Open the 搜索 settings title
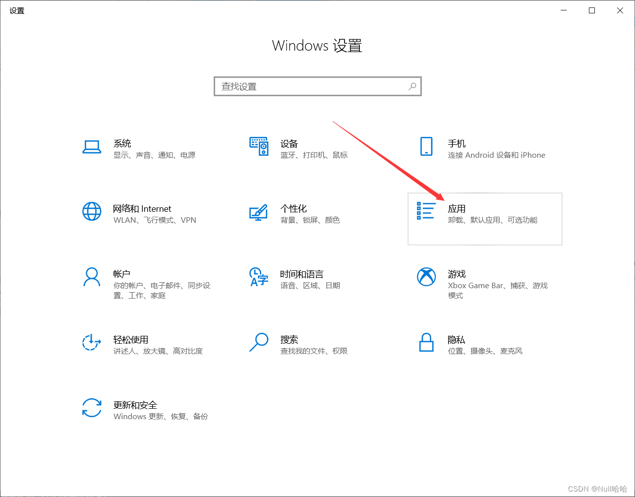The width and height of the screenshot is (635, 497). point(289,340)
